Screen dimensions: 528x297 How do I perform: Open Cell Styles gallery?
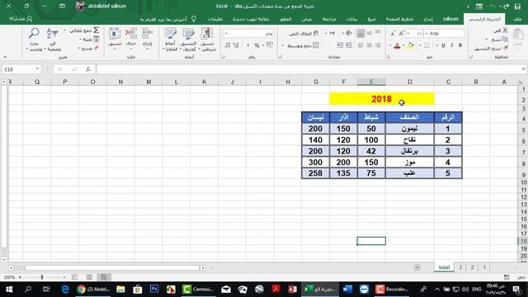point(170,40)
